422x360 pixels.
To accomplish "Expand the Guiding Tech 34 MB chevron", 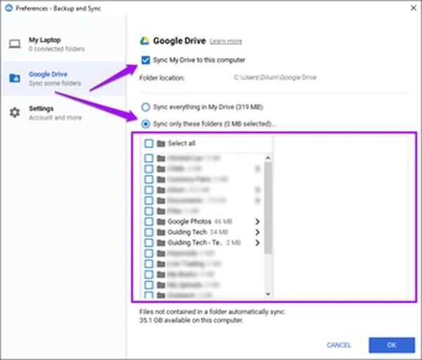I will [x=257, y=232].
